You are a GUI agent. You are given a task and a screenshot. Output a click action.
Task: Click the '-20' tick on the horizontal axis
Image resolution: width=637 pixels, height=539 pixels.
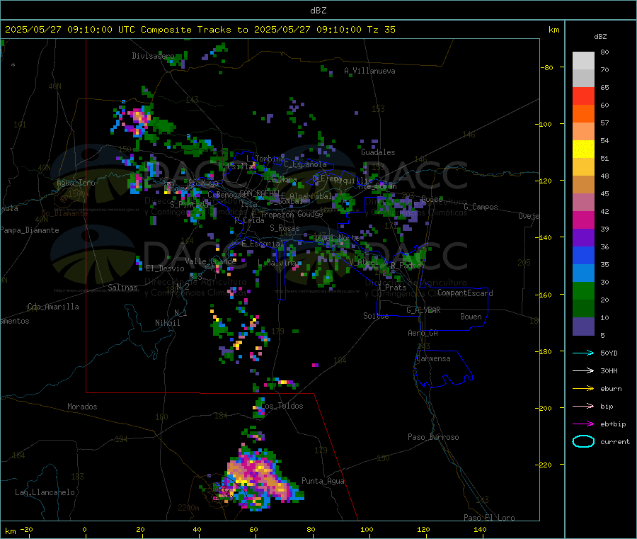(x=26, y=529)
